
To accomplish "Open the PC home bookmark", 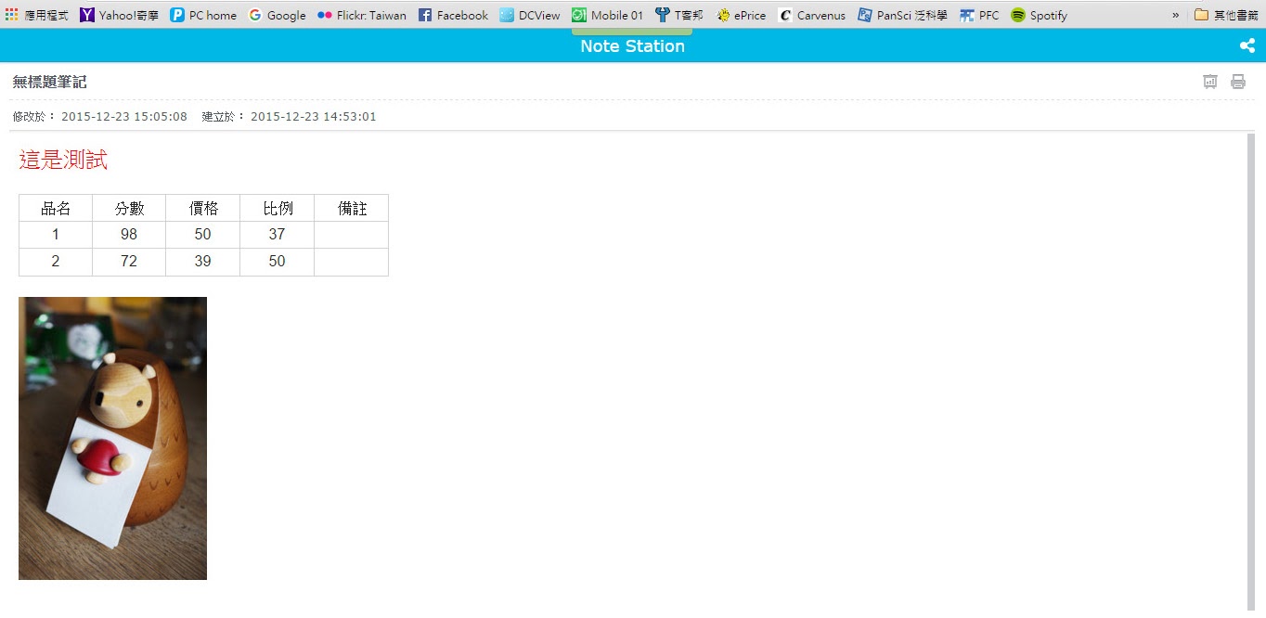I will (x=203, y=15).
